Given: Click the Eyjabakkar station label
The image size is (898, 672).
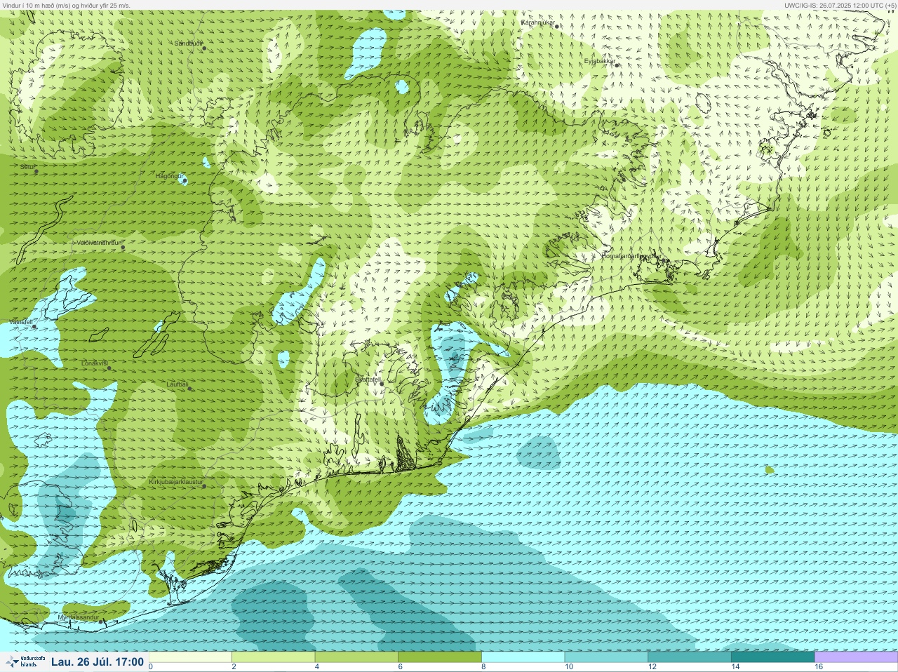Looking at the screenshot, I should point(601,61).
